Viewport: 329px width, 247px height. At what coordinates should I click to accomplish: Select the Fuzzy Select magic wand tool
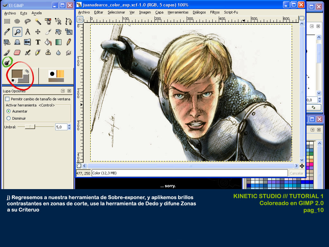(x=38, y=21)
